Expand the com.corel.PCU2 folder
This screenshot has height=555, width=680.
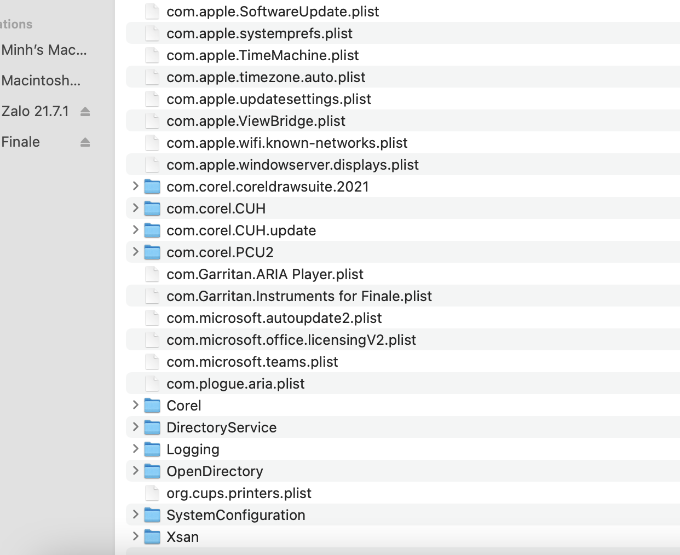pos(135,252)
